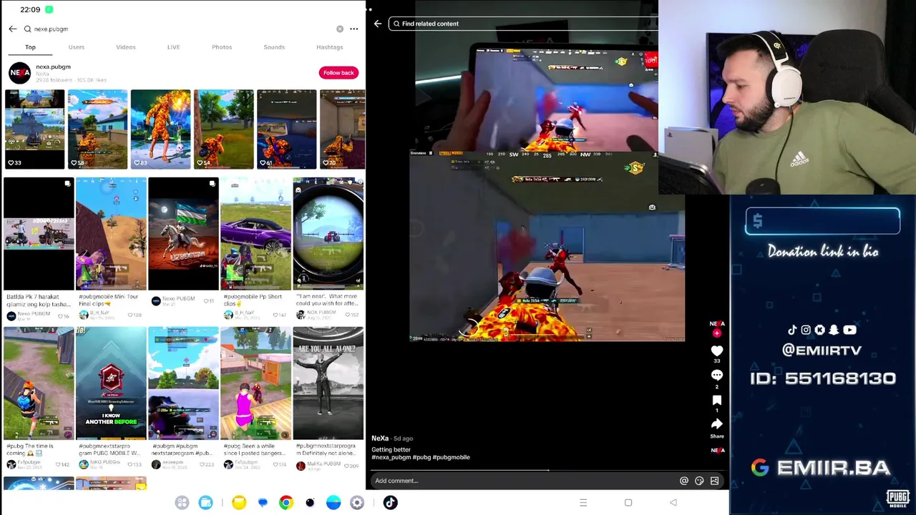Open profile video thumbnail with 83 likes
This screenshot has height=515, width=916.
coord(160,129)
